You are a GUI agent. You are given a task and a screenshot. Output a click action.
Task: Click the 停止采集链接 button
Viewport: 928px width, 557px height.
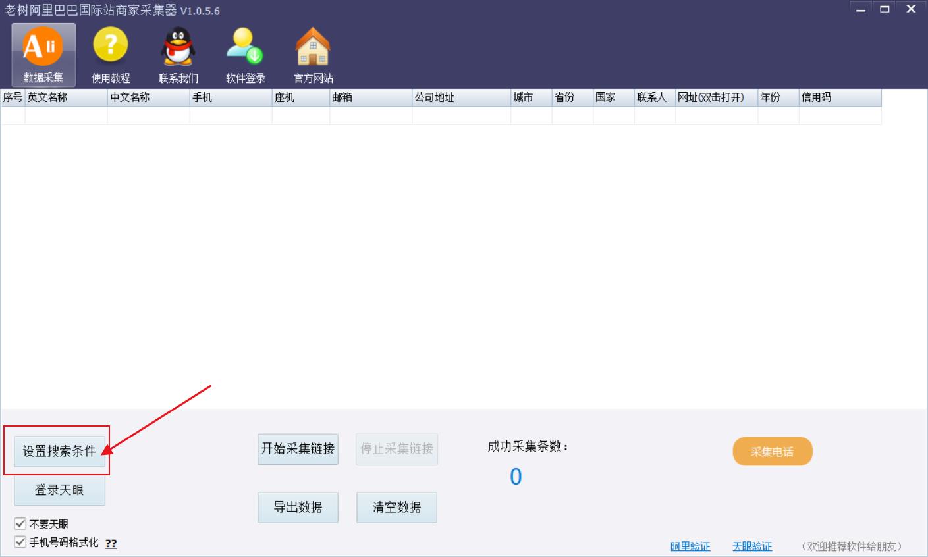coord(396,449)
